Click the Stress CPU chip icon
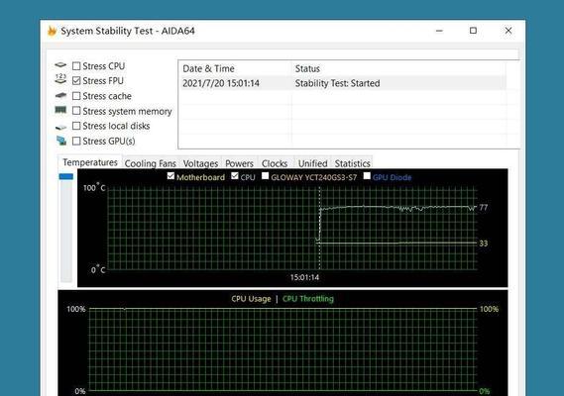 [x=60, y=65]
